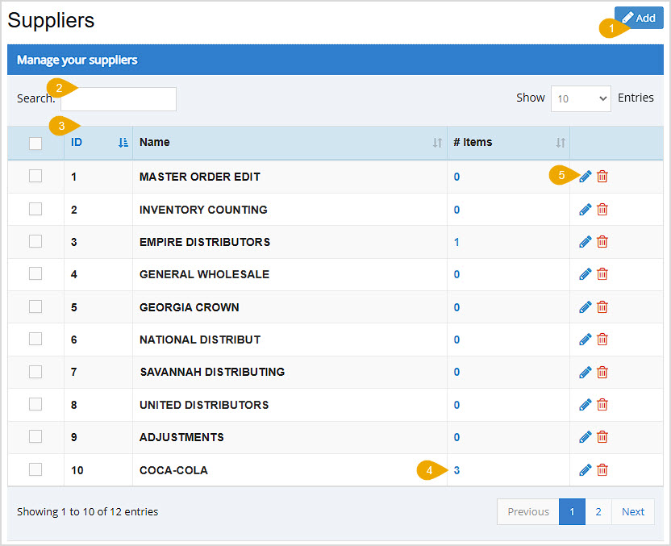This screenshot has height=546, width=671.
Task: Edit the MASTER ORDER EDIT supplier
Action: [585, 176]
